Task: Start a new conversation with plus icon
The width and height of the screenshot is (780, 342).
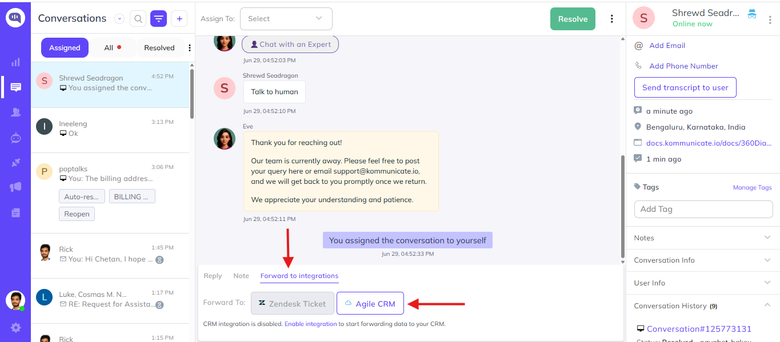Action: (x=179, y=19)
